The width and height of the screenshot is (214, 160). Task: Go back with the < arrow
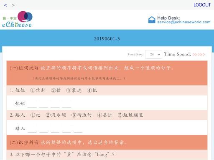tap(5, 5)
